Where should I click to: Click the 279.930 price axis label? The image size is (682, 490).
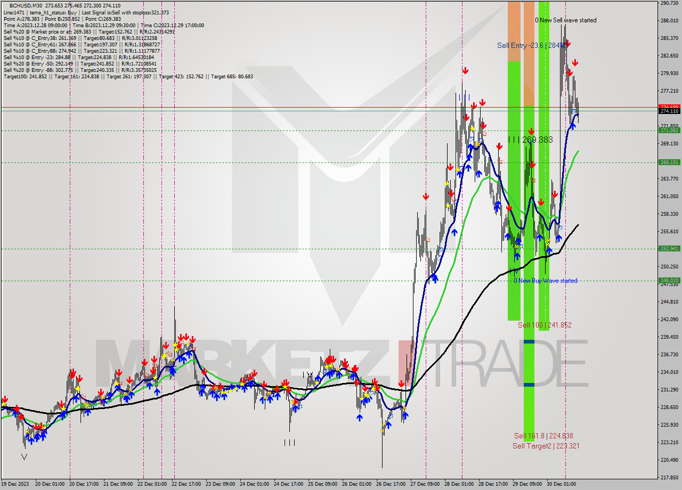pyautogui.click(x=669, y=73)
